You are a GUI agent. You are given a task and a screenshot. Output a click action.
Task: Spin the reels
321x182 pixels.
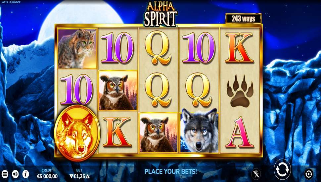(282, 169)
